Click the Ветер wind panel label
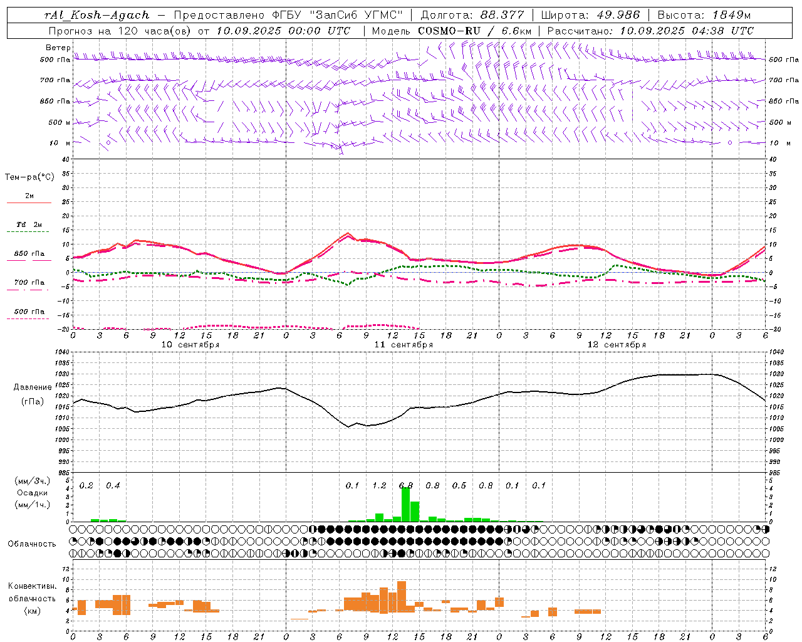Screen dimensions: 802x642 pyautogui.click(x=58, y=48)
